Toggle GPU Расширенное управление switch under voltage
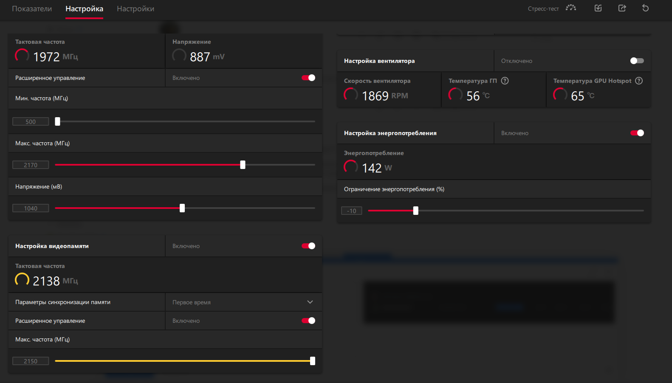This screenshot has height=383, width=672. click(308, 78)
